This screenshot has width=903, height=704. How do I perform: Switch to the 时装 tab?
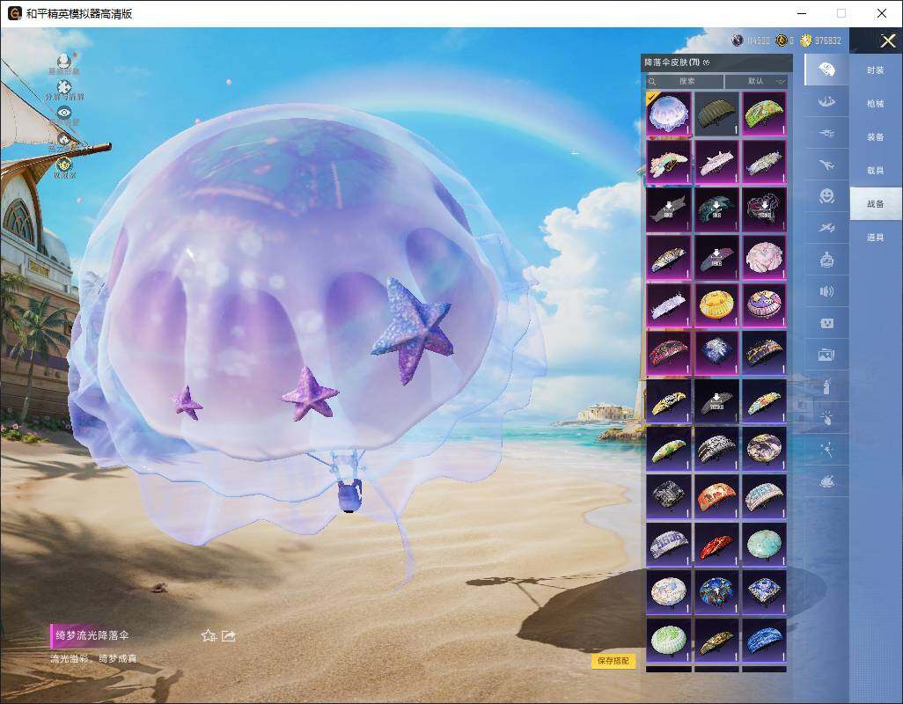pyautogui.click(x=876, y=70)
